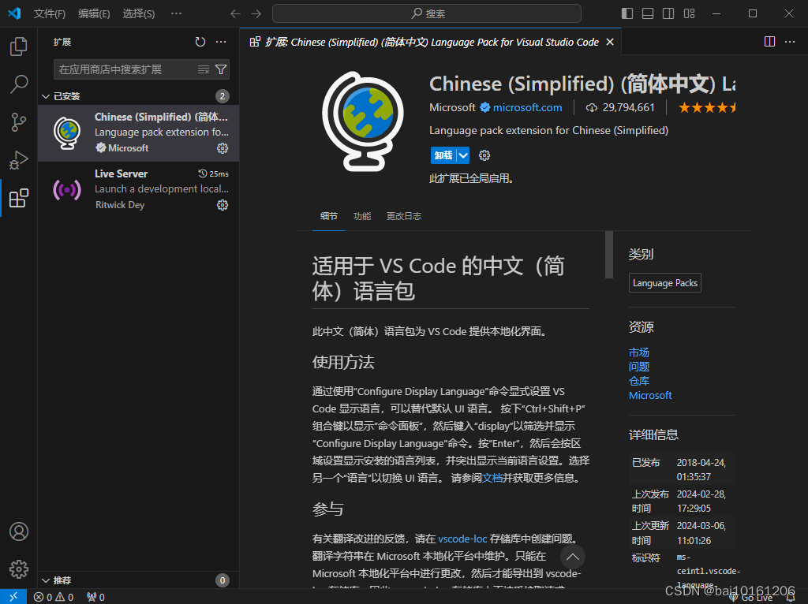Expand the 推荐 section

(138, 580)
